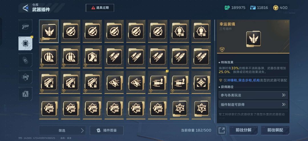Click the GP currency counter
Screen dimensions: 308x141
tap(235, 8)
